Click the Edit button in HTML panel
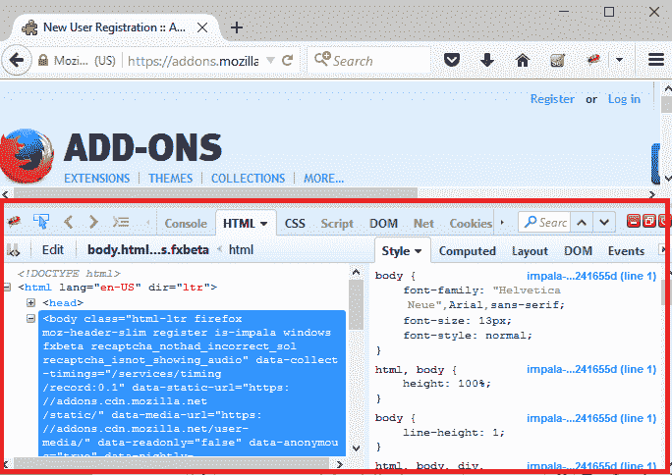This screenshot has height=475, width=672. [x=53, y=250]
